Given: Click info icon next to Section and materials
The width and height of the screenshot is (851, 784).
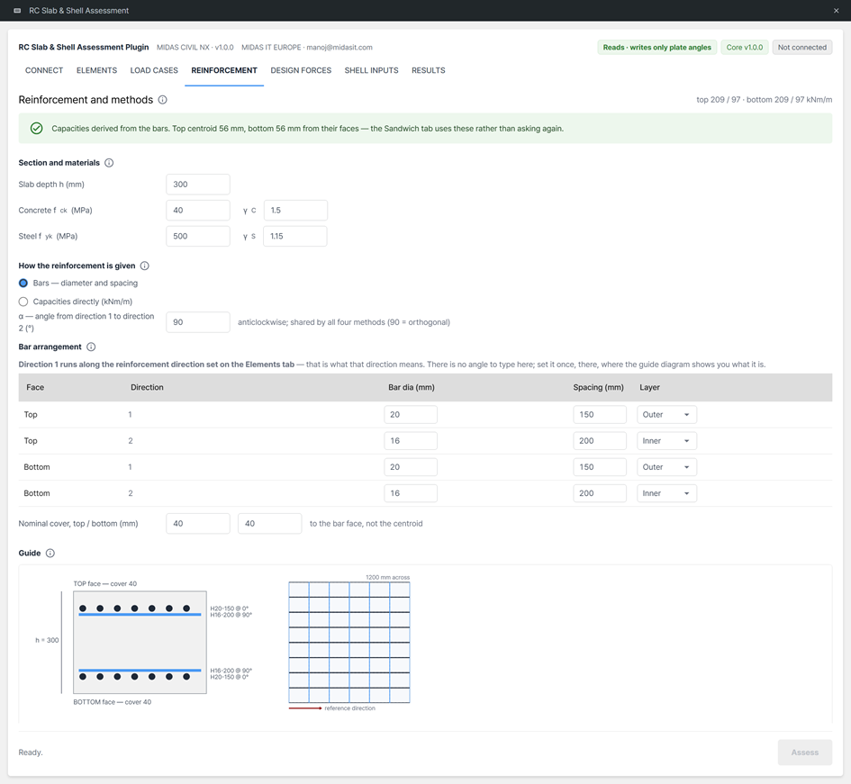Looking at the screenshot, I should (x=109, y=163).
